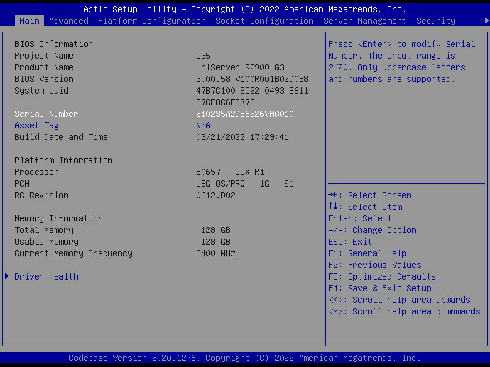Viewport: 490px width, 367px height.
Task: Select the Asset Tag item
Action: point(37,125)
